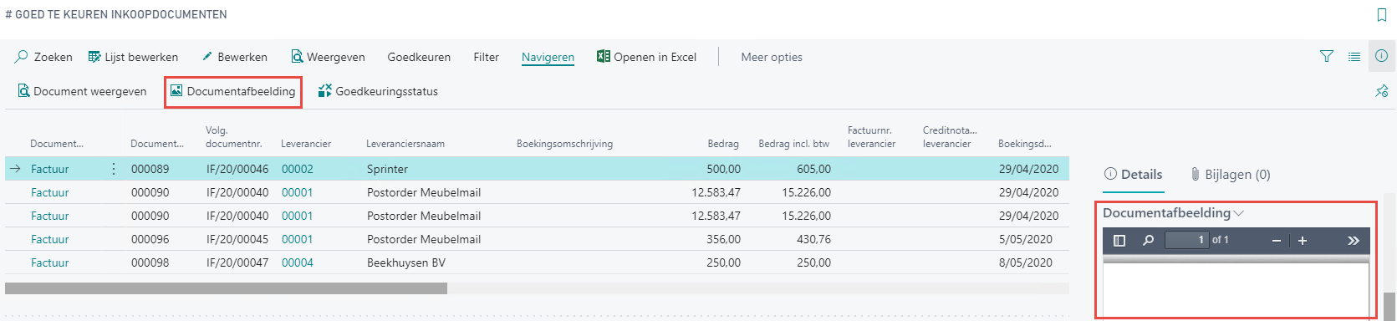This screenshot has height=321, width=1397.
Task: Open leverancier 00001 link in 000096 row
Action: (x=298, y=239)
